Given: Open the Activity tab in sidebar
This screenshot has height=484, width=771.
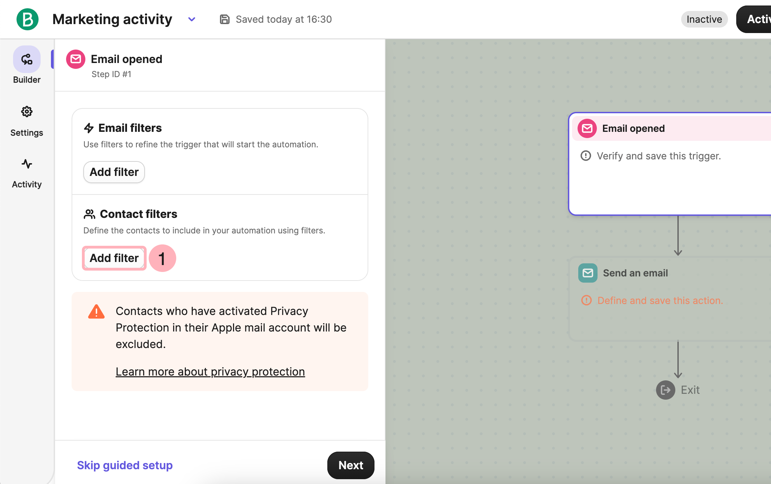Looking at the screenshot, I should (x=27, y=173).
